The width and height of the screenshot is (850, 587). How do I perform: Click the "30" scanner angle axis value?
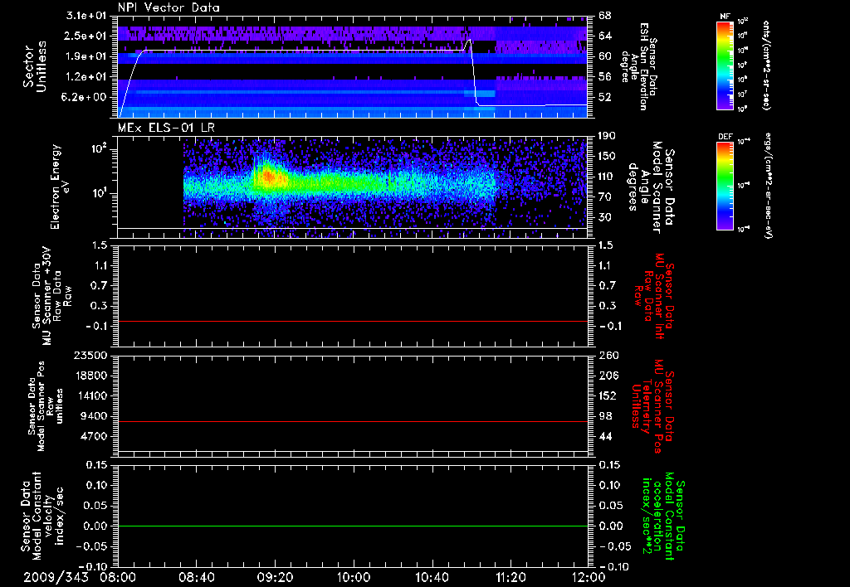point(605,217)
